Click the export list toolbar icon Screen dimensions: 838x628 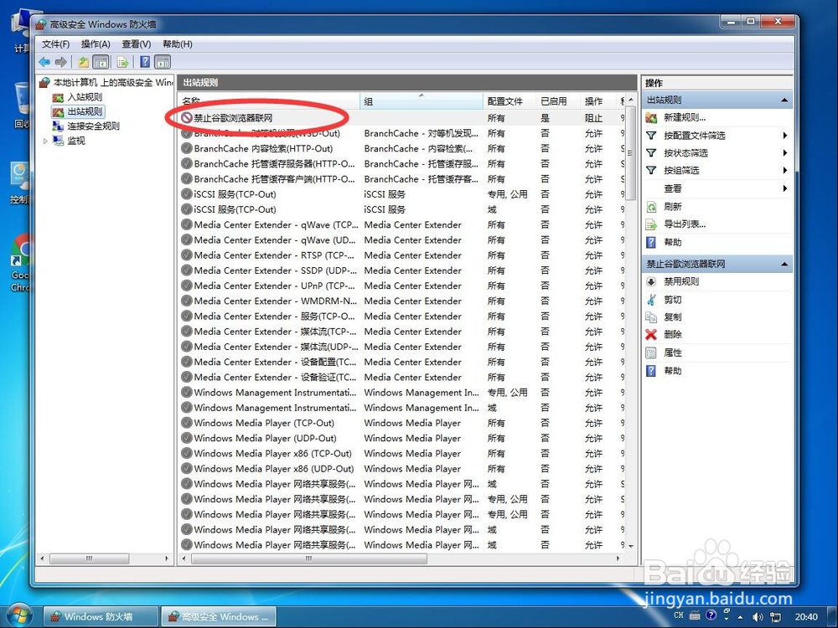[122, 62]
